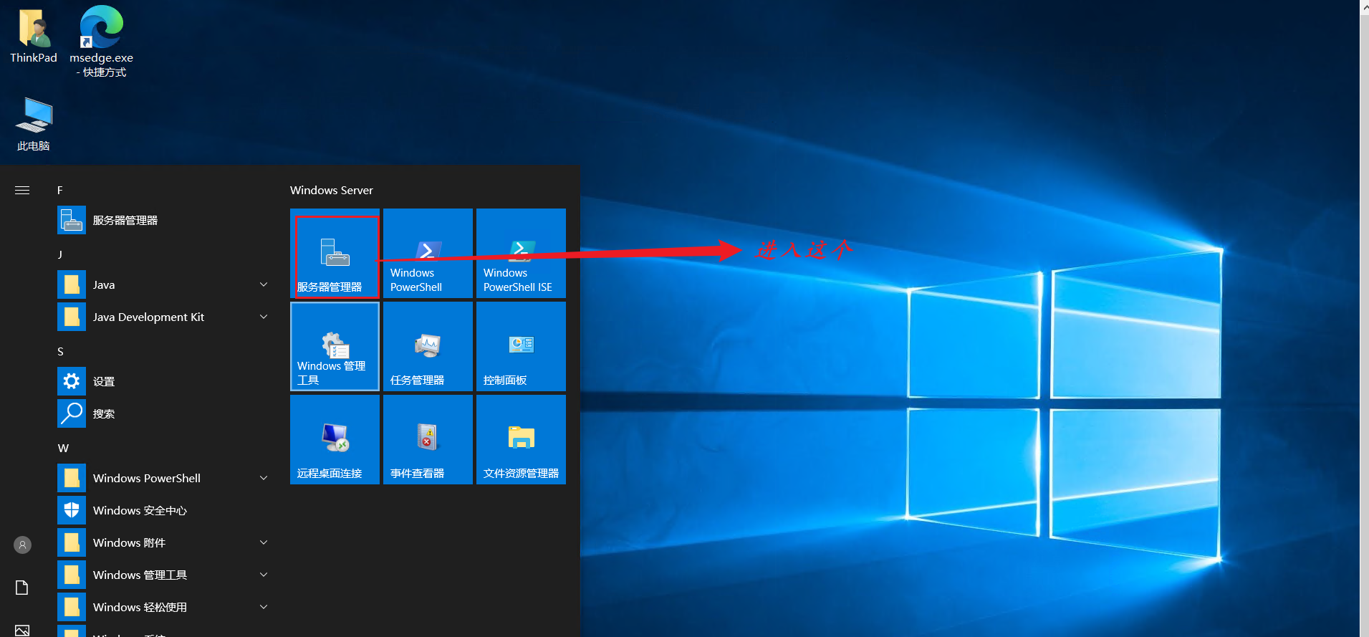Expand the Windows 管理工具 folder chevron
Viewport: 1369px width, 637px height.
click(264, 575)
